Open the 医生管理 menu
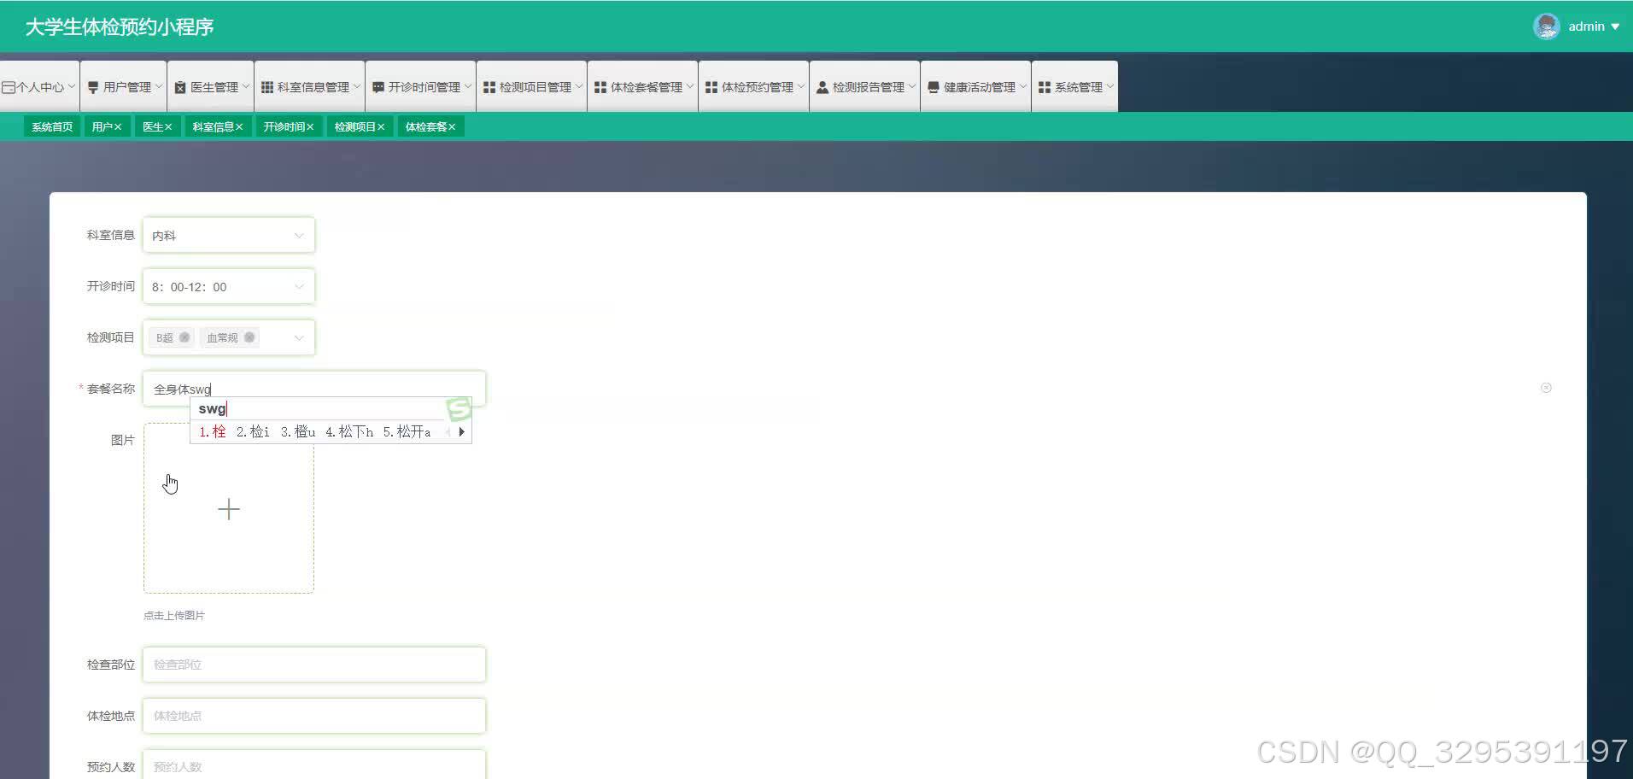 211,86
